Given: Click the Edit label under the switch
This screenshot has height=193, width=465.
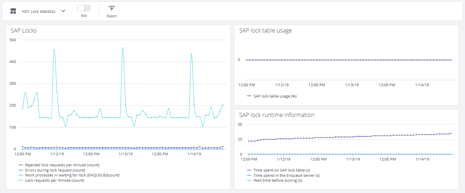Looking at the screenshot, I should (84, 16).
